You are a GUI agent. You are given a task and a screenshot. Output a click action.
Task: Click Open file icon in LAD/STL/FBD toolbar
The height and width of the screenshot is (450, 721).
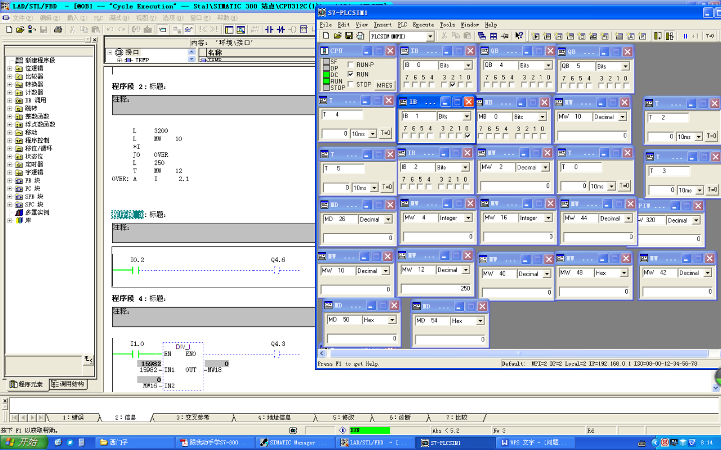[x=20, y=29]
